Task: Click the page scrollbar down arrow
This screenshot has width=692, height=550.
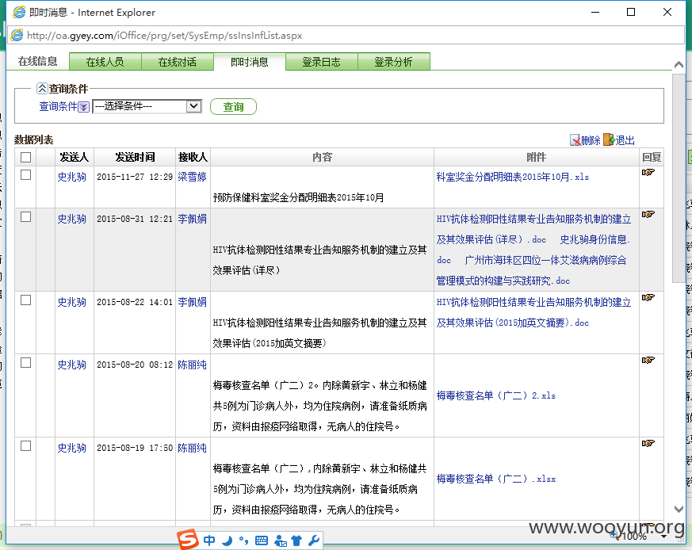Action: coord(679,509)
